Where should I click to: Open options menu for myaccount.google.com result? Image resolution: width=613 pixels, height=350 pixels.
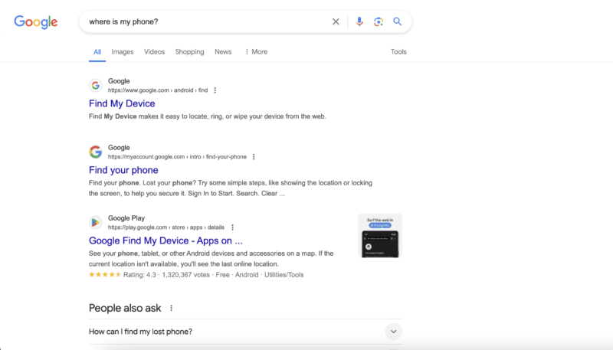point(254,157)
